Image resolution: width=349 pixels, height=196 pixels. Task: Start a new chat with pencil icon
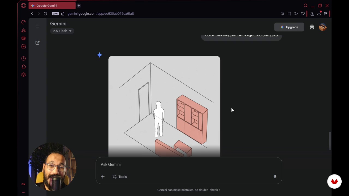(38, 43)
